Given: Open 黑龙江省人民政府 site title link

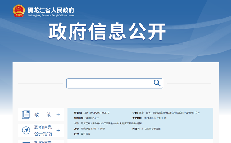Looking at the screenshot, I should click(51, 10).
